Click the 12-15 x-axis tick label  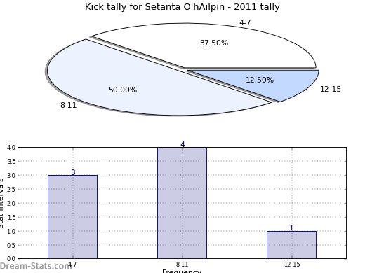[292, 265]
